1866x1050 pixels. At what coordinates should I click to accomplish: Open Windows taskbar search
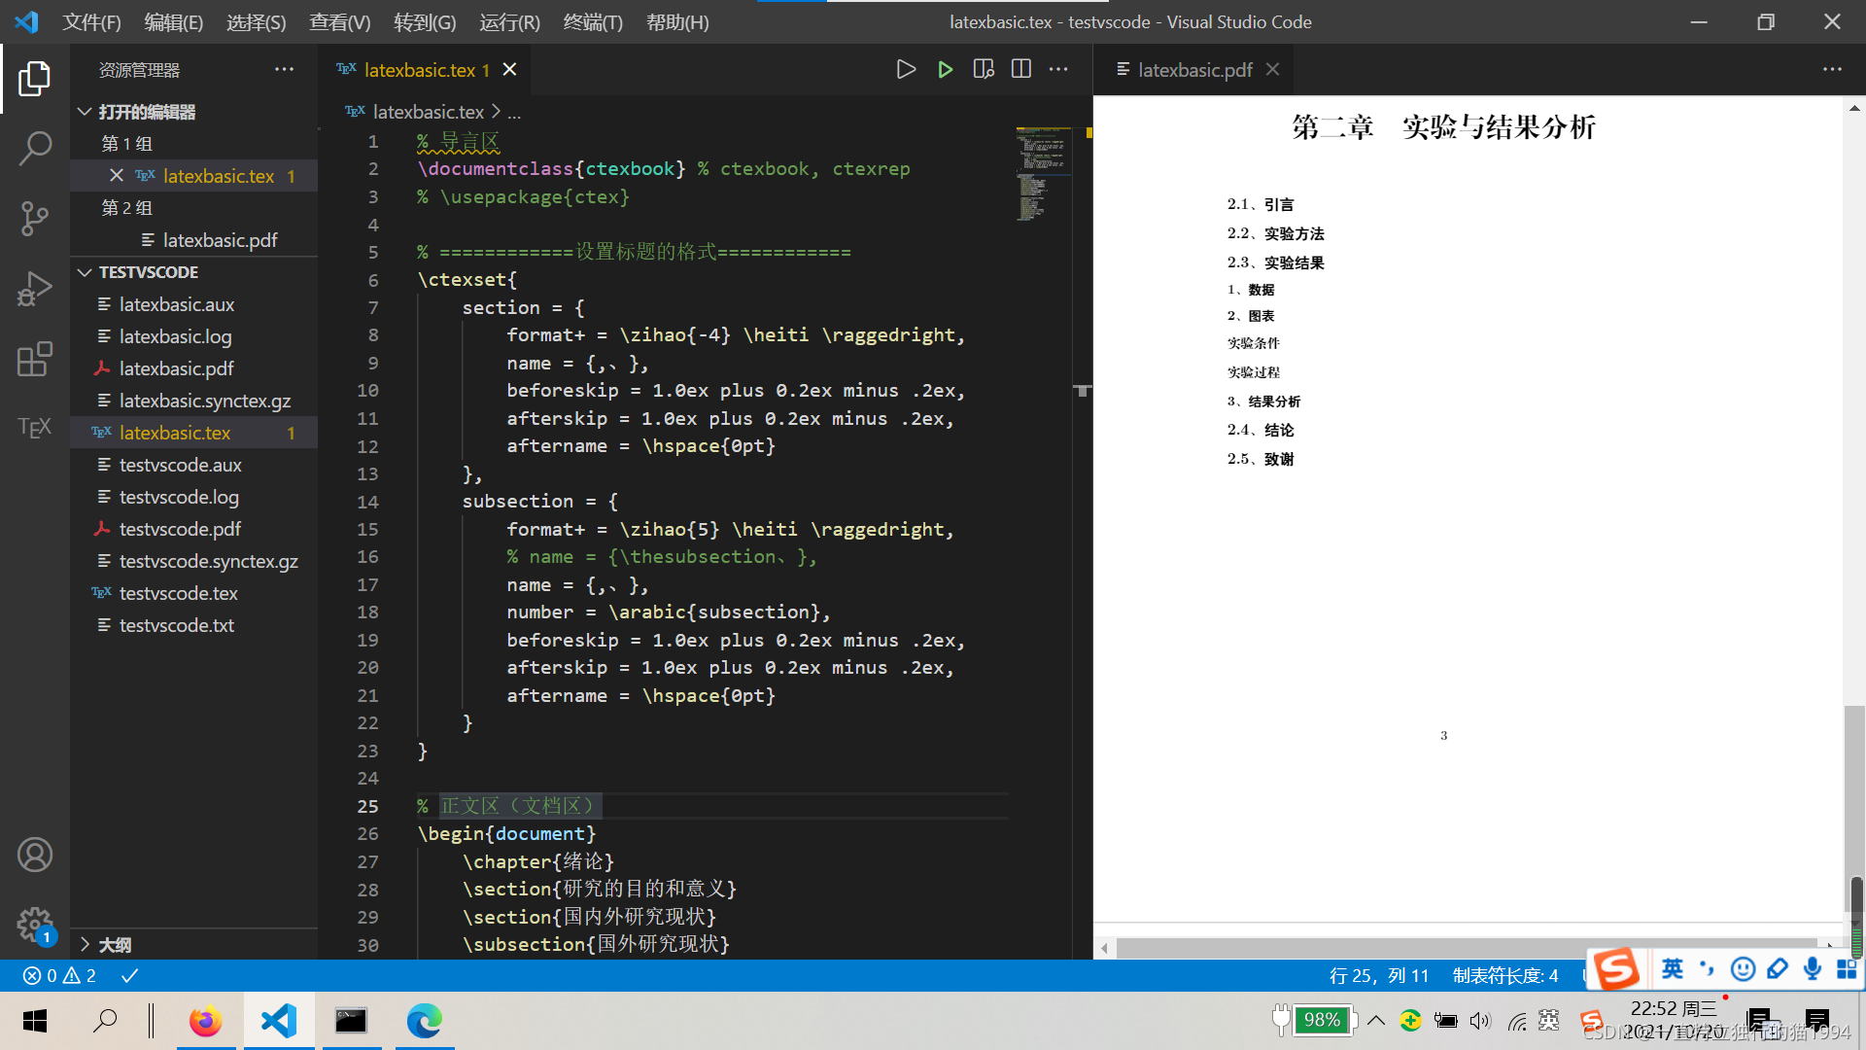click(105, 1021)
